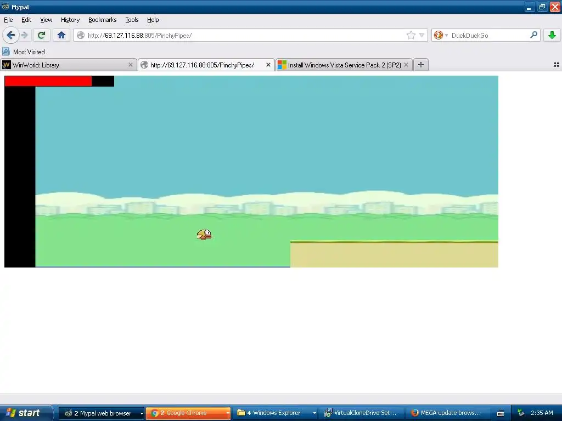The width and height of the screenshot is (562, 421).
Task: Click the red loading progress bar
Action: click(x=48, y=81)
